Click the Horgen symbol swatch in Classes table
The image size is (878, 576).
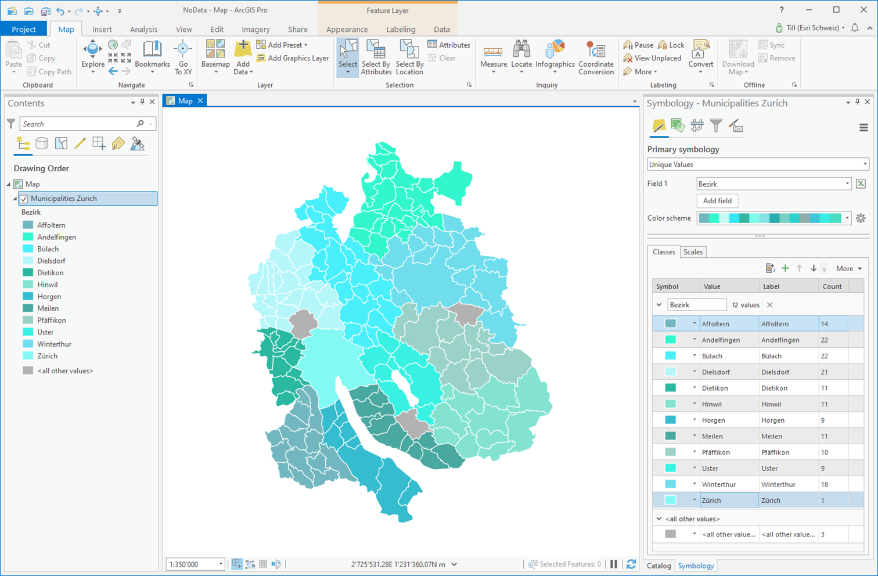coord(671,420)
